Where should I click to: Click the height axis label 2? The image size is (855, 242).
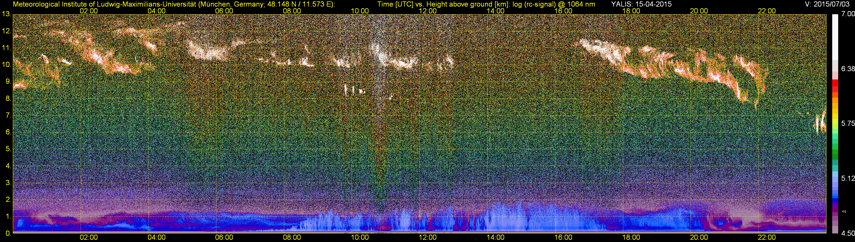click(x=8, y=200)
